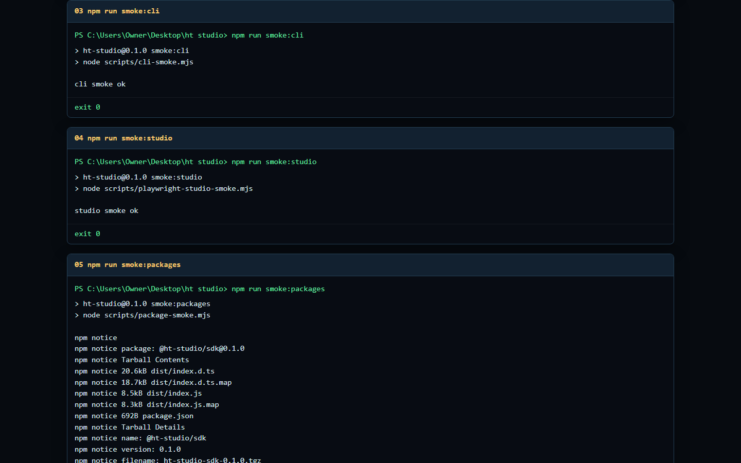The width and height of the screenshot is (741, 463).
Task: Select the '05 npm run smoke:packages' section header
Action: click(x=370, y=265)
